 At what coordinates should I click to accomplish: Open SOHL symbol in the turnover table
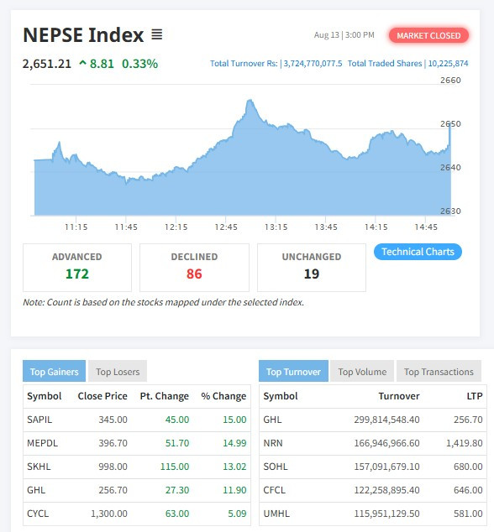pos(276,467)
